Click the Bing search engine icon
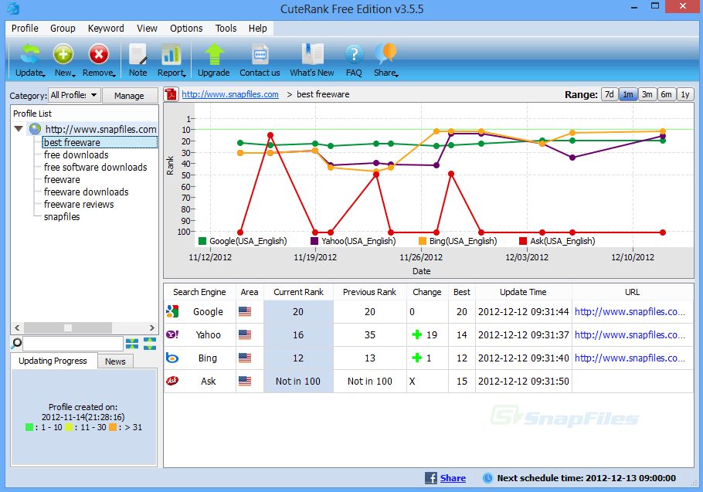 pos(172,358)
